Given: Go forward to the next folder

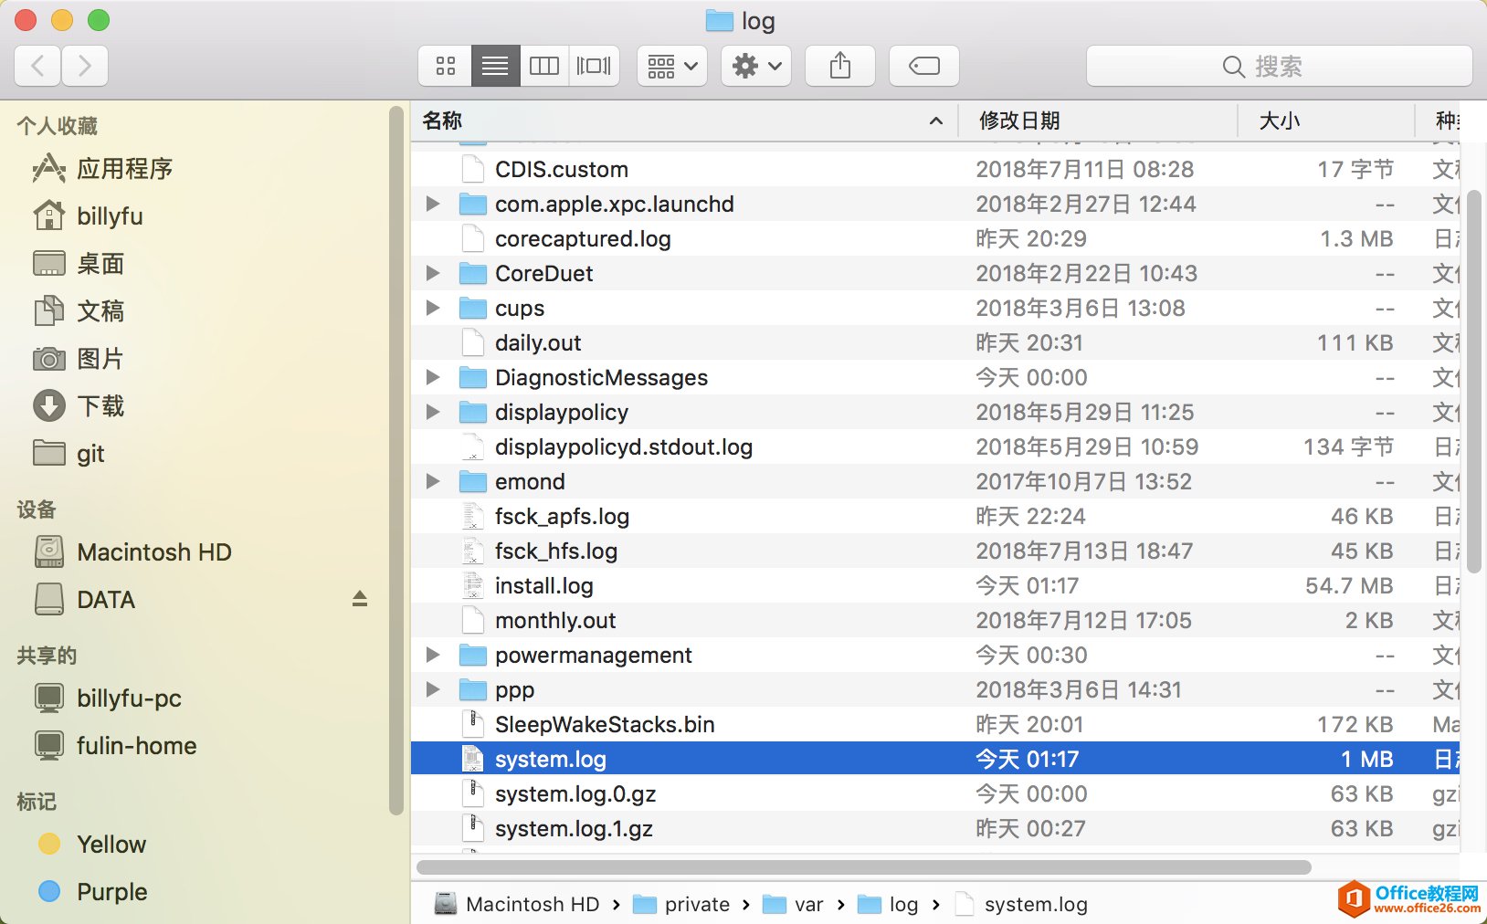Looking at the screenshot, I should click(85, 66).
